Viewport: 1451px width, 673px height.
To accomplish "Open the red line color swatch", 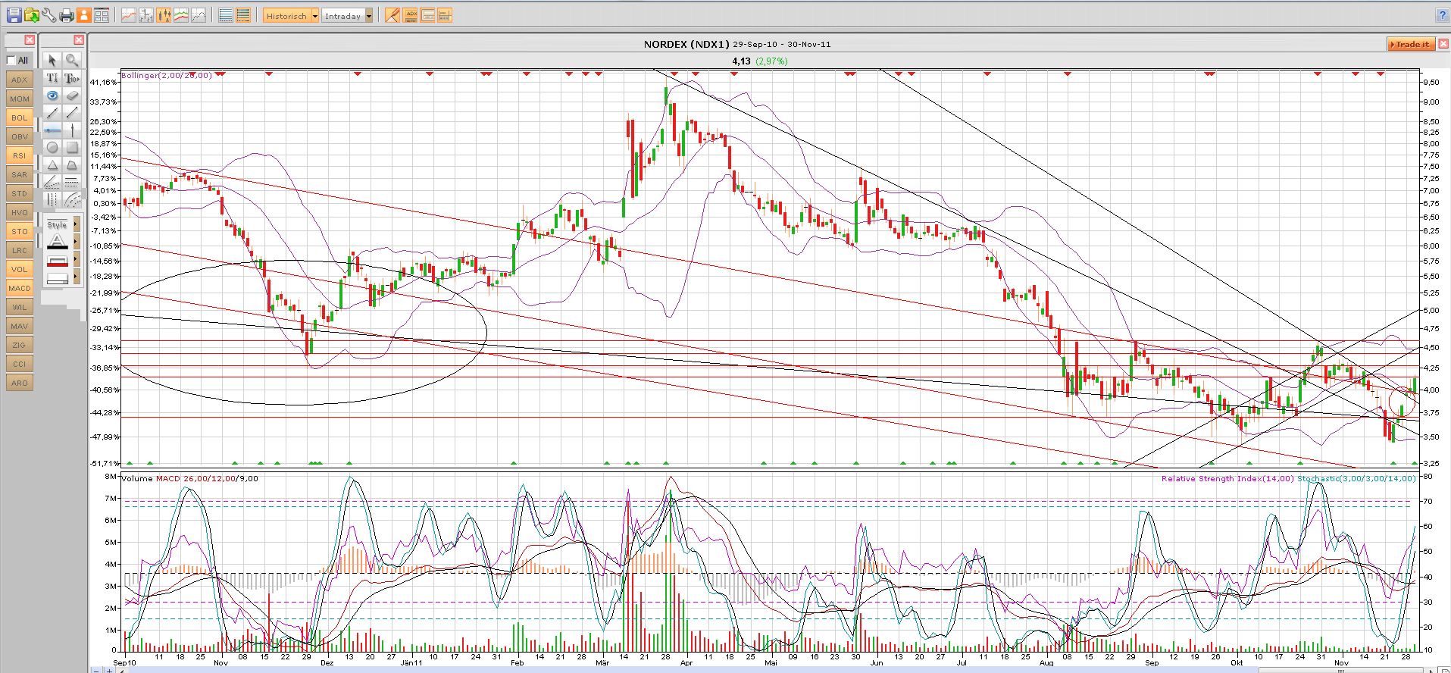I will [58, 261].
